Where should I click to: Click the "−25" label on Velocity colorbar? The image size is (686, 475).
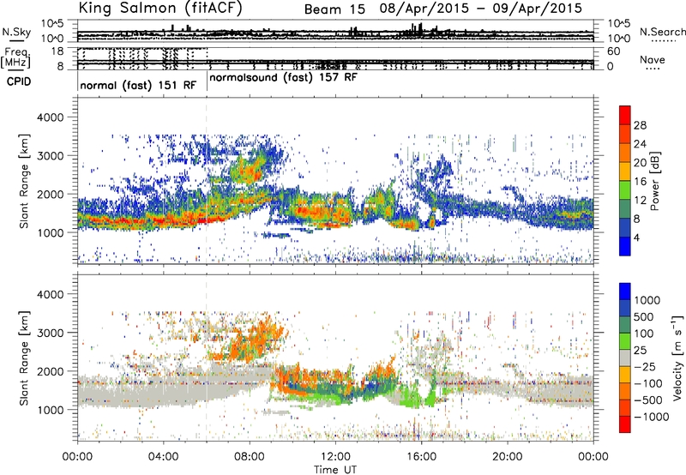coord(644,366)
